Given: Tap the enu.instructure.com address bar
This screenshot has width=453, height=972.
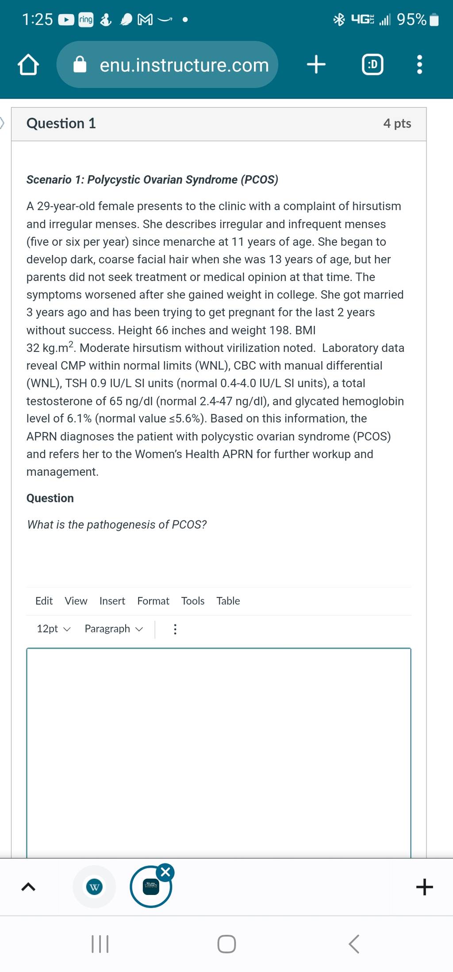Looking at the screenshot, I should [167, 65].
